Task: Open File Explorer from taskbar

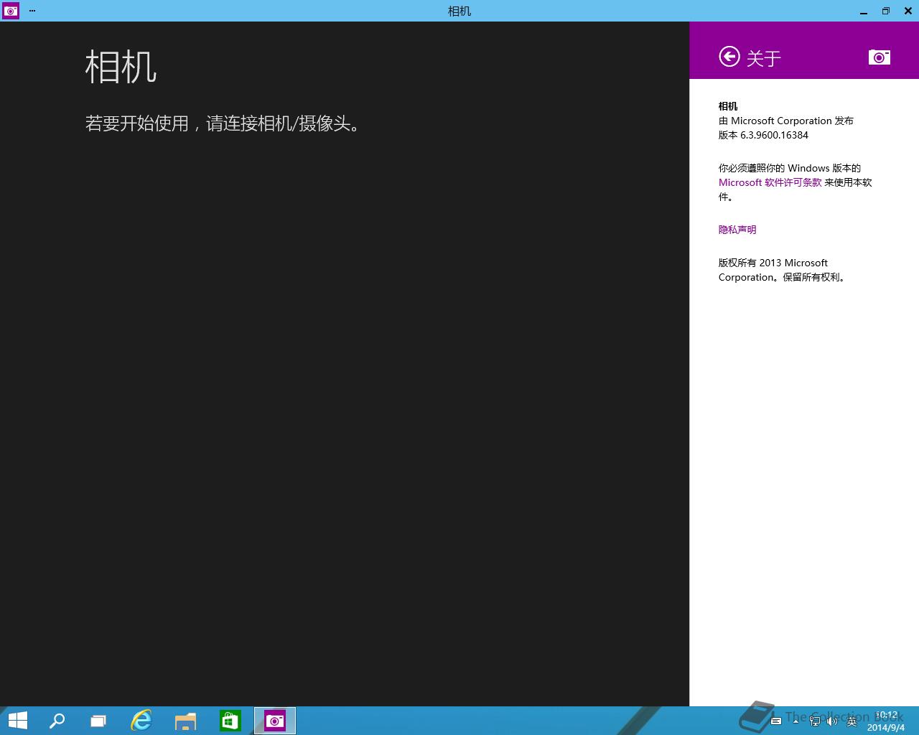Action: pos(185,721)
